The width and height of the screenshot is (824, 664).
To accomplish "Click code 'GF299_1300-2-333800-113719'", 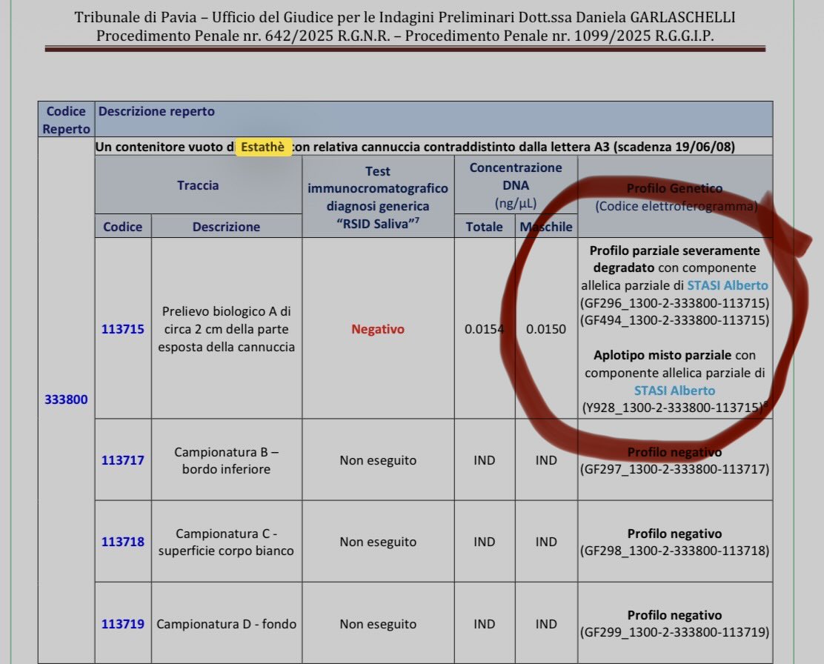I will (675, 632).
